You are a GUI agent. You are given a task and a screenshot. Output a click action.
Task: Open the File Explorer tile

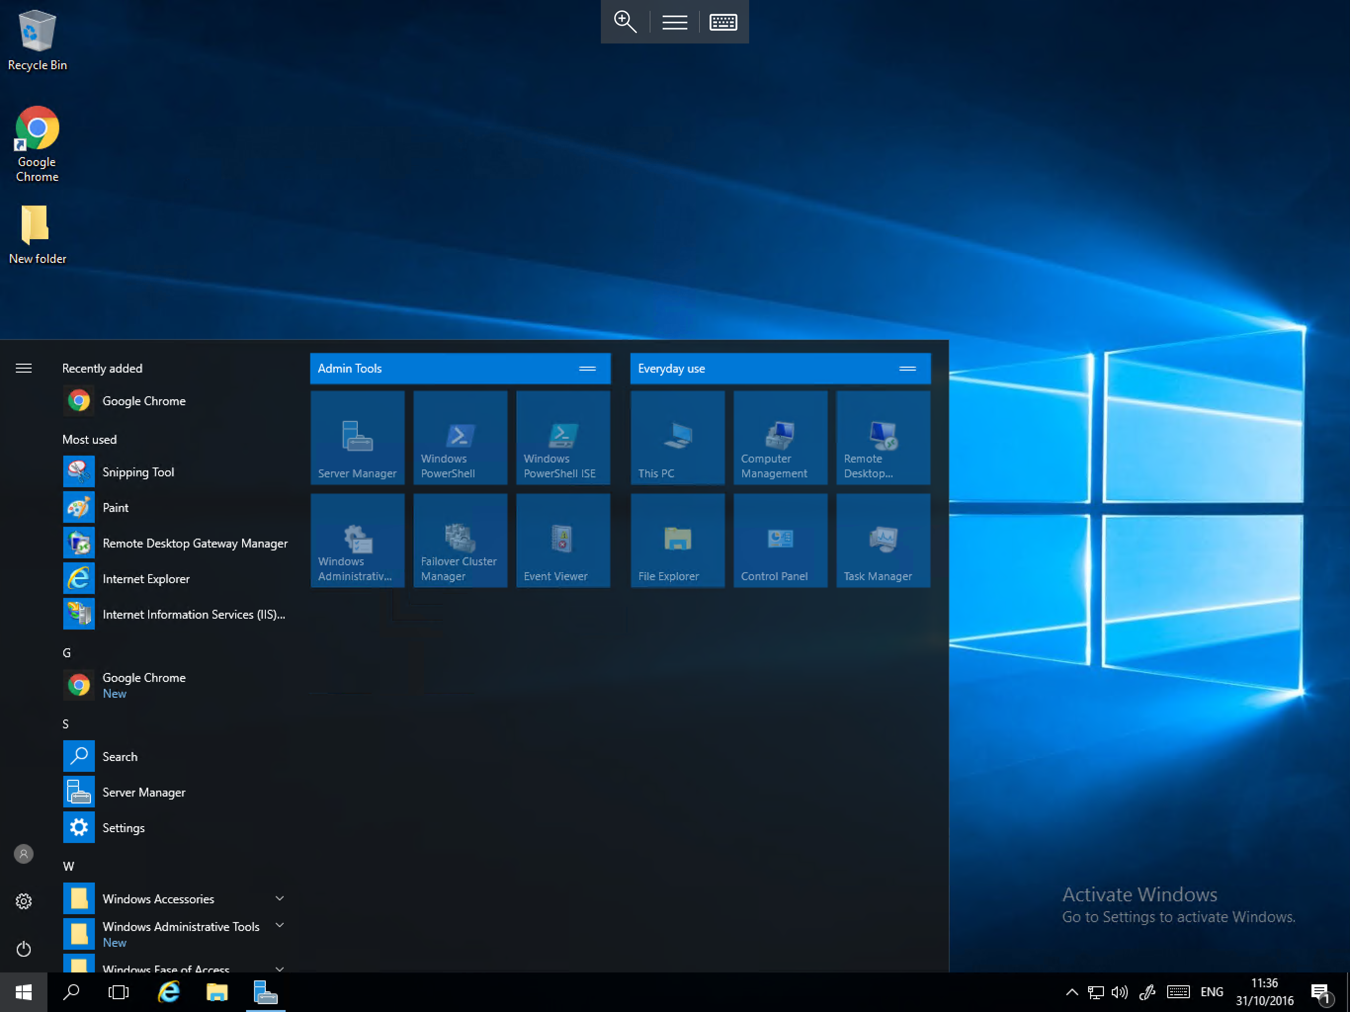point(677,541)
